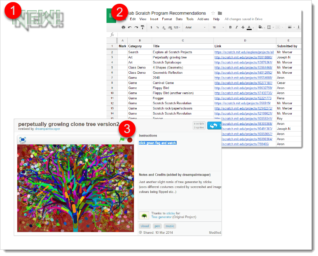Click the pen tag
The height and width of the screenshot is (256, 318).
pyautogui.click(x=157, y=226)
